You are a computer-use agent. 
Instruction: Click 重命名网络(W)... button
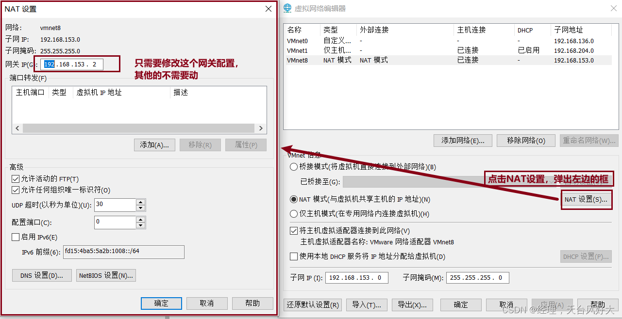click(x=589, y=141)
